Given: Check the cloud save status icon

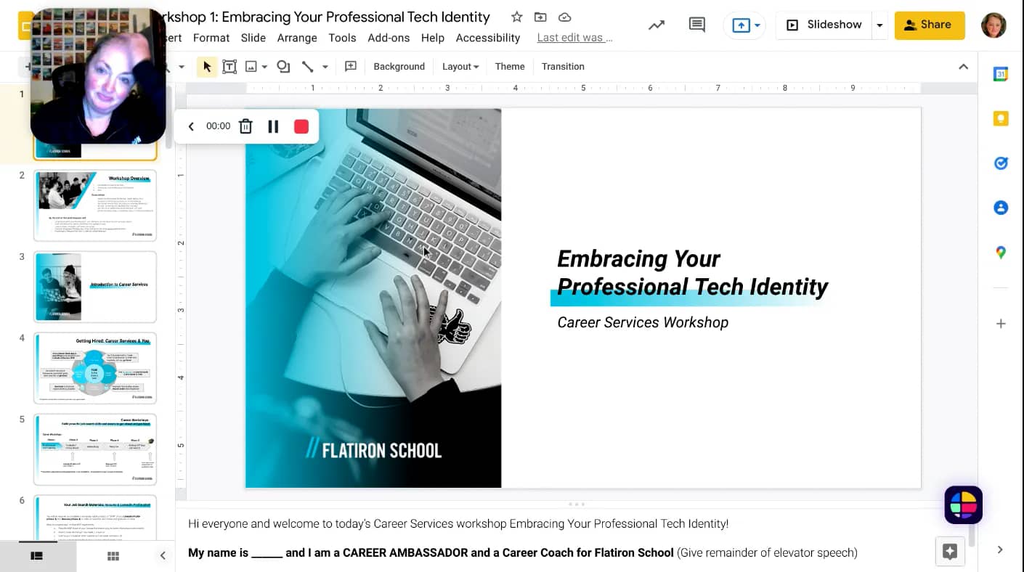Looking at the screenshot, I should click(564, 17).
